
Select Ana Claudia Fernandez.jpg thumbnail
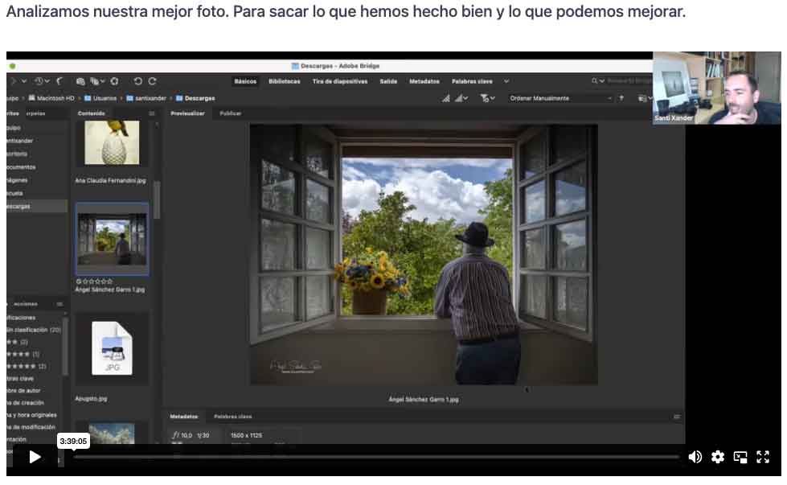pyautogui.click(x=112, y=142)
